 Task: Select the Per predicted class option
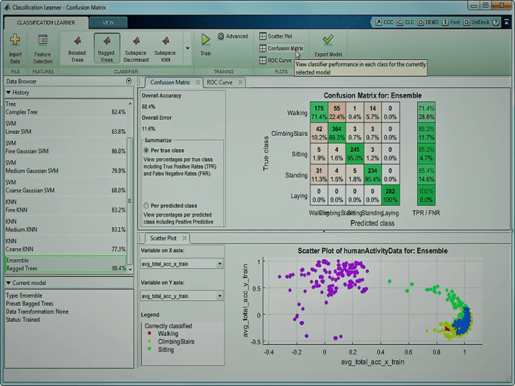pyautogui.click(x=146, y=205)
